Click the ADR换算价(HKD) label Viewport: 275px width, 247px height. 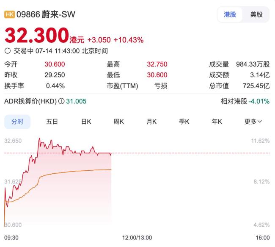[30, 101]
